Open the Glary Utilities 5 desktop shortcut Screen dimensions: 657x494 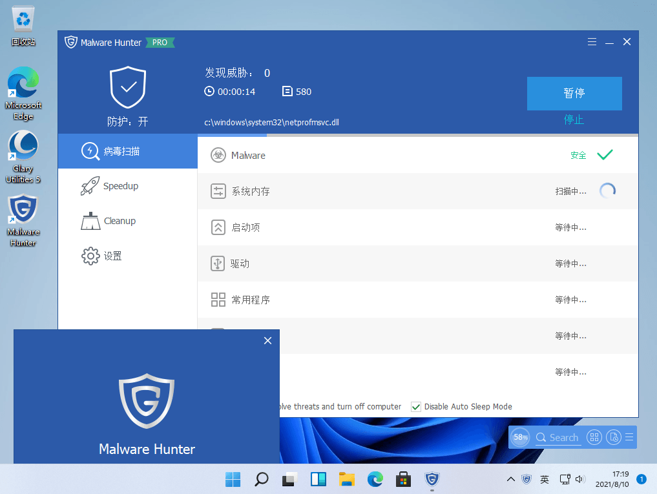click(x=23, y=157)
